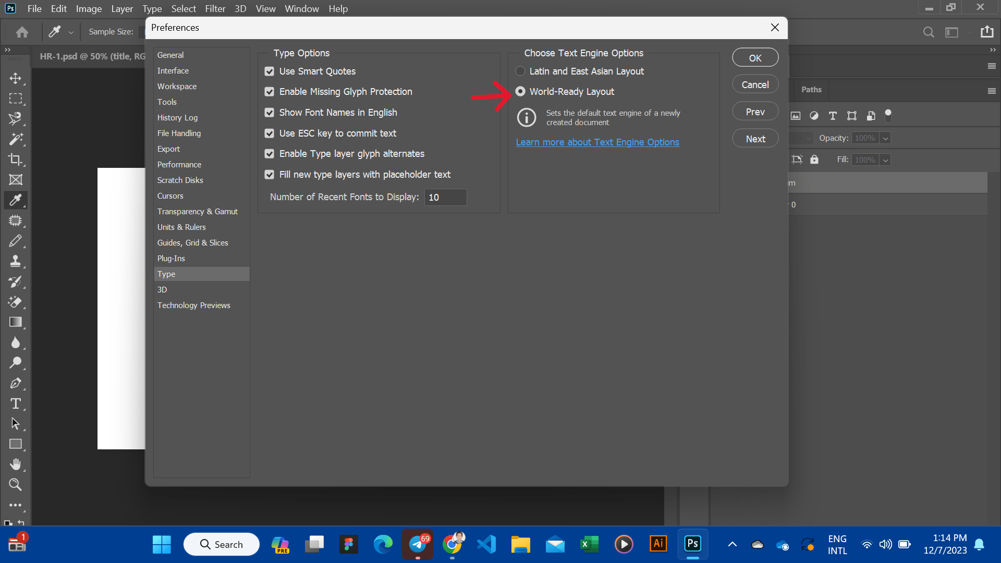Select the Frame tool

16,180
